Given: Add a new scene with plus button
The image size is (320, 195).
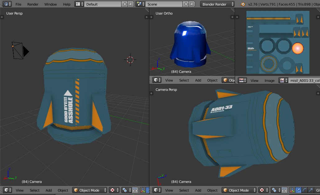Looking at the screenshot, I should (x=186, y=4).
